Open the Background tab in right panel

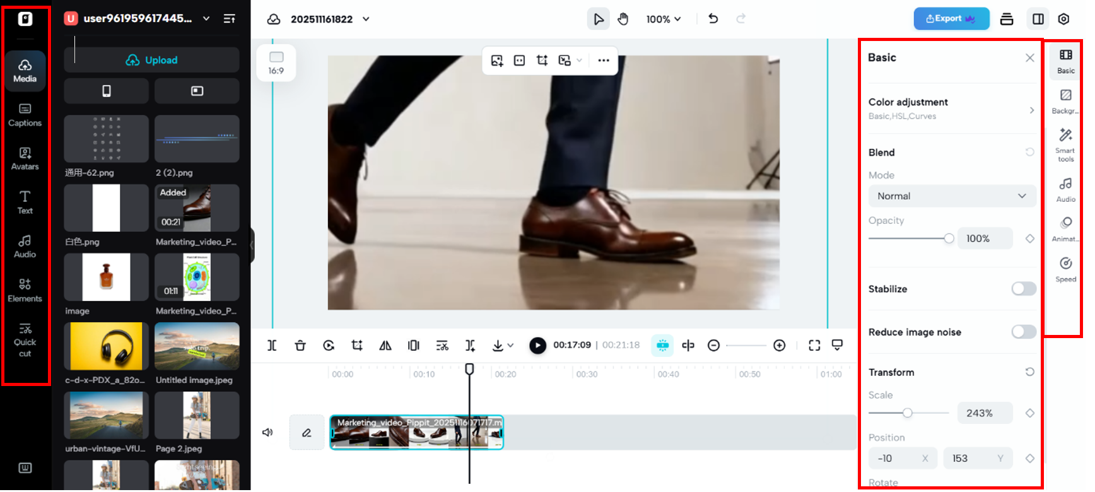pyautogui.click(x=1065, y=101)
